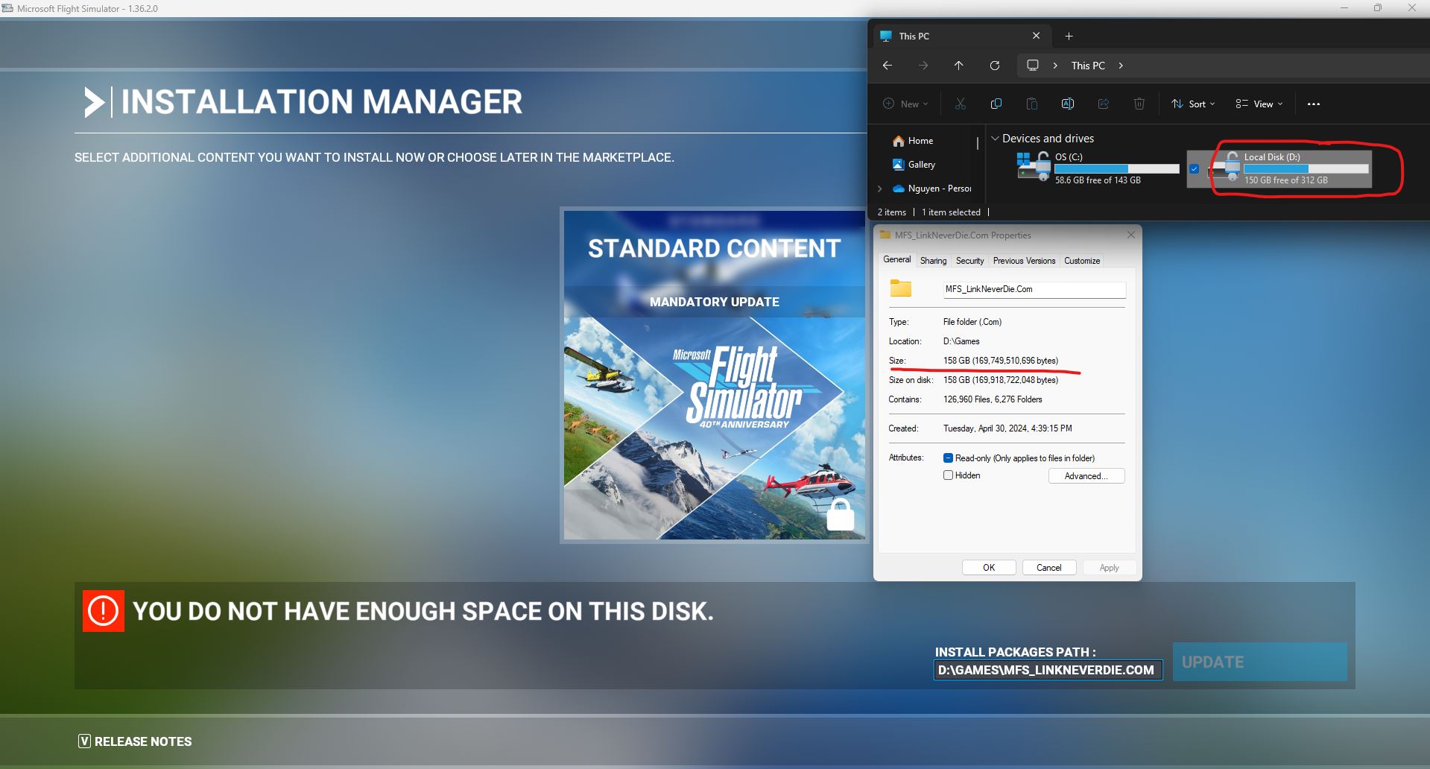
Task: Collapse the Devices and drives group
Action: tap(995, 139)
